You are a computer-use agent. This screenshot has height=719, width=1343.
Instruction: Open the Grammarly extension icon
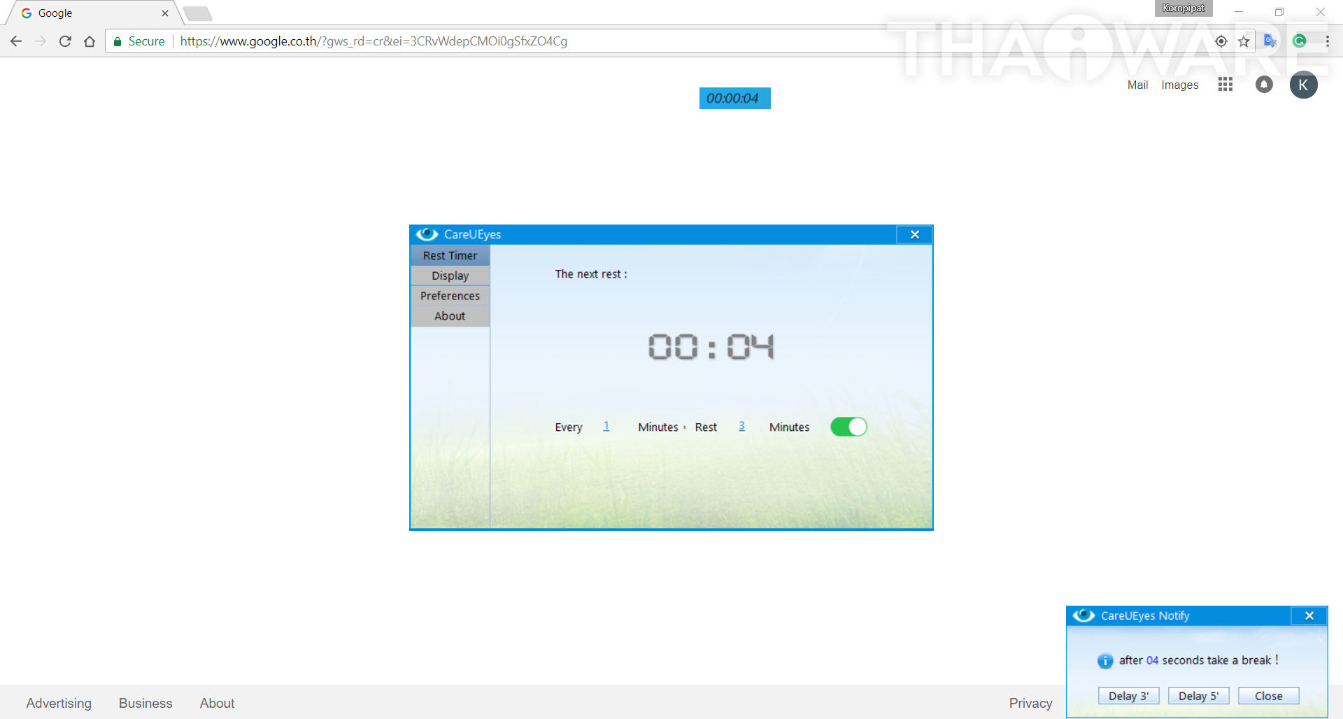[1300, 41]
